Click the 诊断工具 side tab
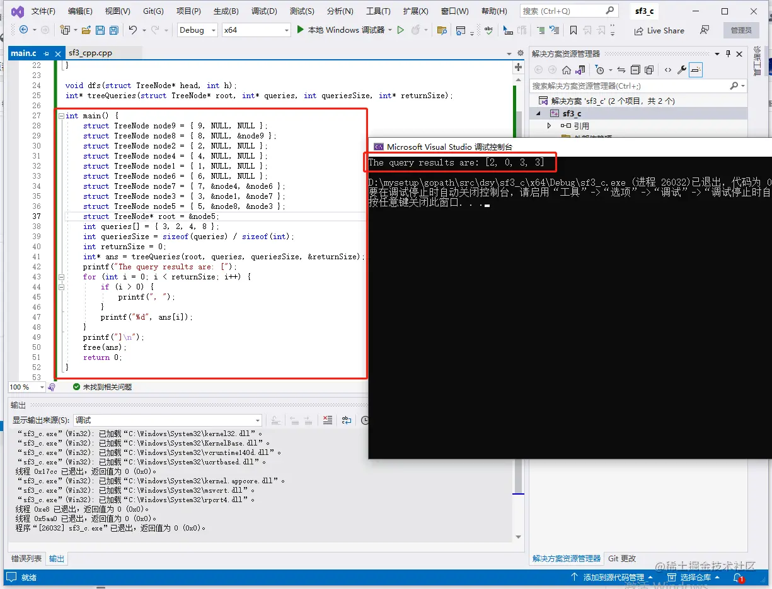This screenshot has width=772, height=589. click(758, 61)
